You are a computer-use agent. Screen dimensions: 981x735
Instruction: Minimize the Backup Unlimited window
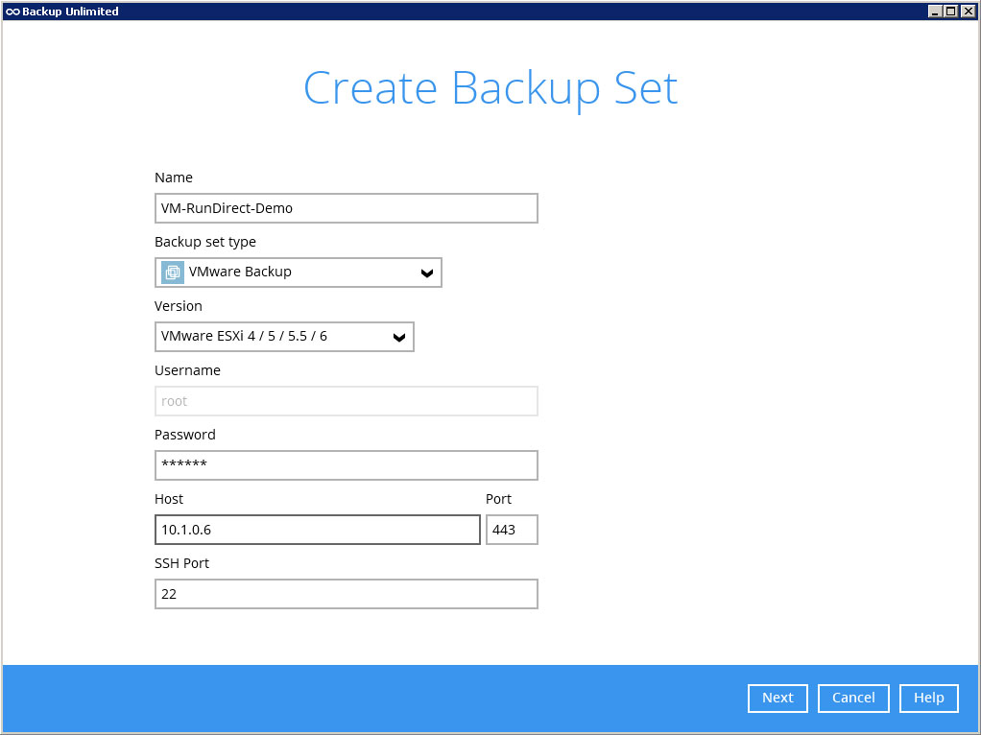(x=935, y=11)
